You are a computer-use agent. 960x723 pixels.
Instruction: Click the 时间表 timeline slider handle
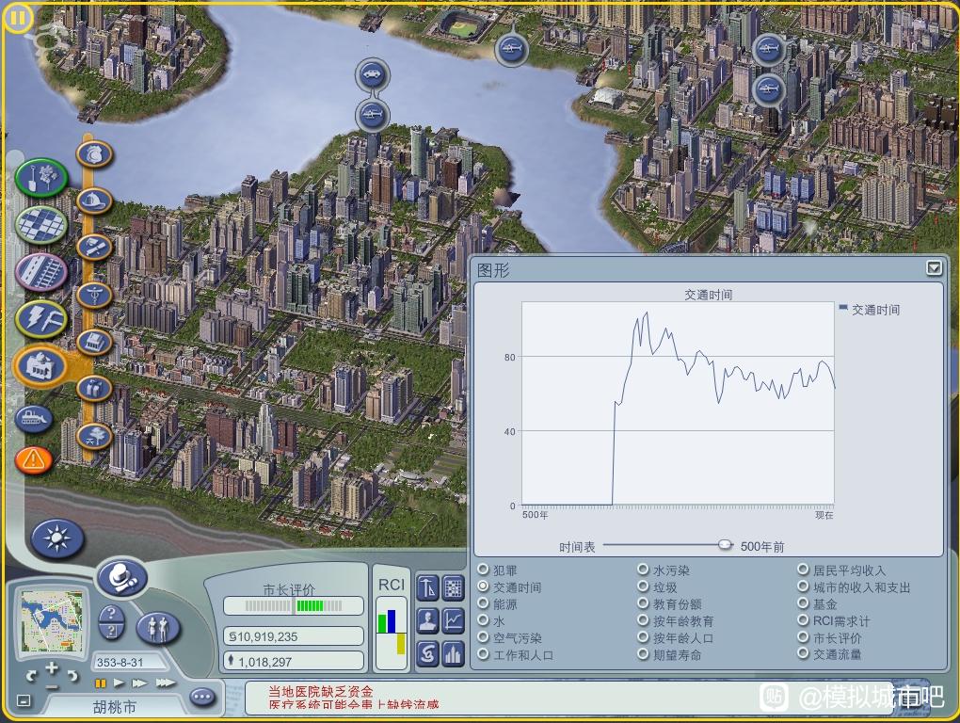point(725,544)
